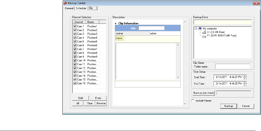Click the Backup size check button
Screen dimensions: 261x131
tap(203, 93)
